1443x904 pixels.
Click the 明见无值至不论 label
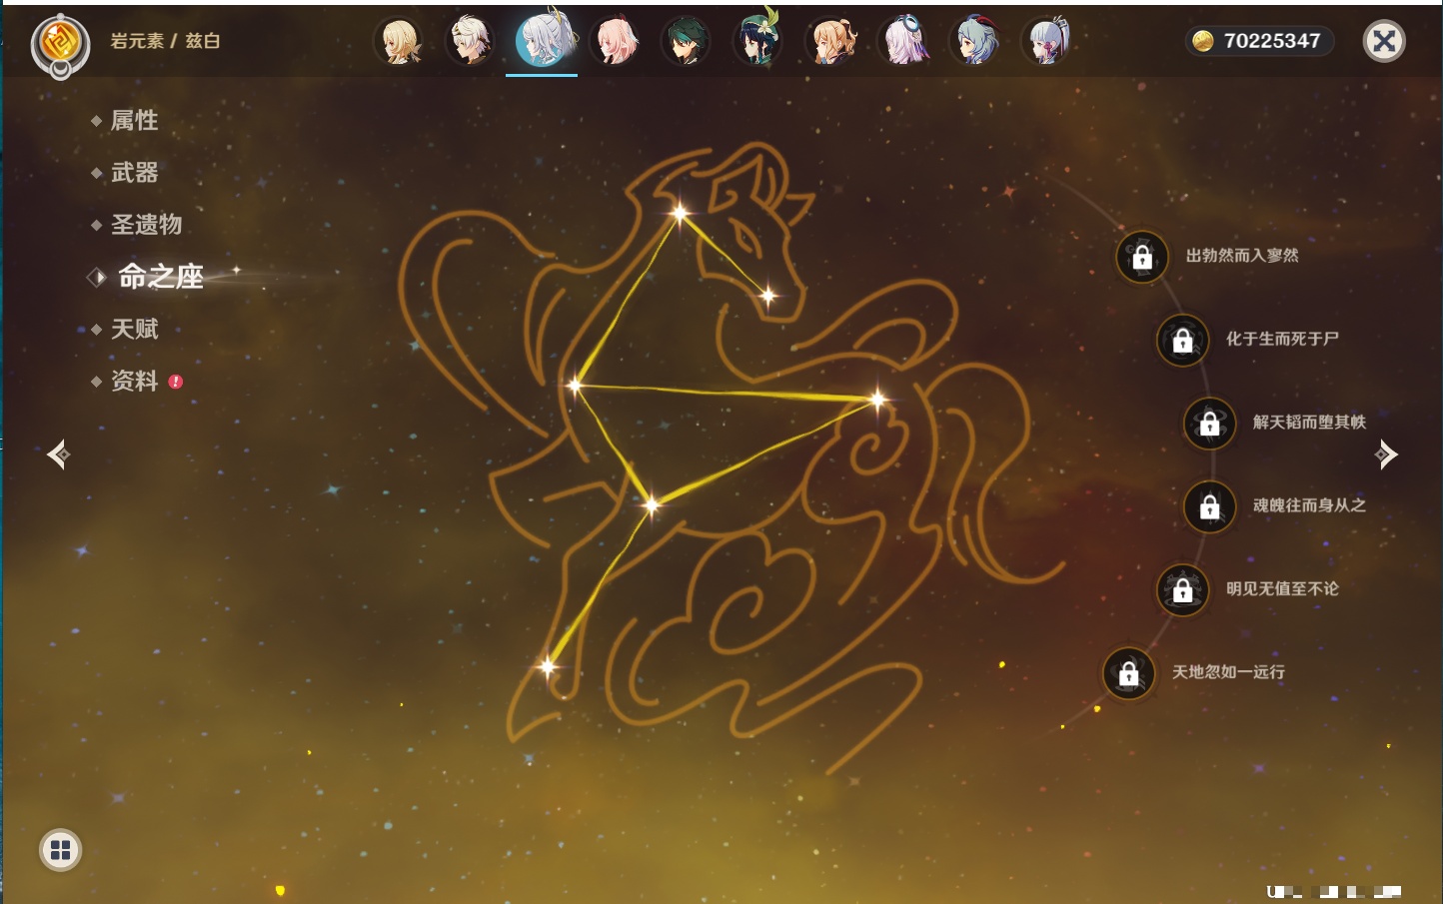point(1282,589)
